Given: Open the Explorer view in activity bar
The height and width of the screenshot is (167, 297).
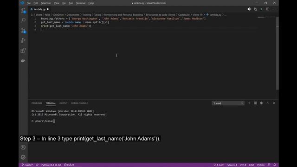Looking at the screenshot, I should 23,10.
